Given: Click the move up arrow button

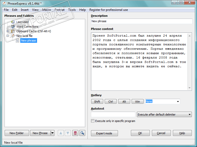Looking at the screenshot, I should pos(61,133).
